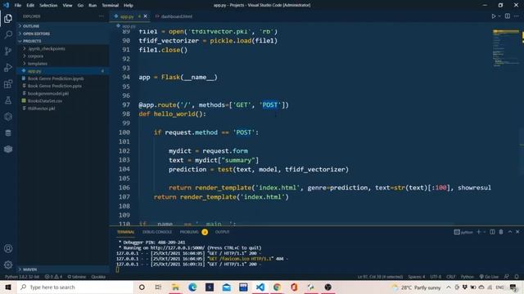Click CRLF end of line setting
The width and height of the screenshot is (524, 294).
pos(451,277)
